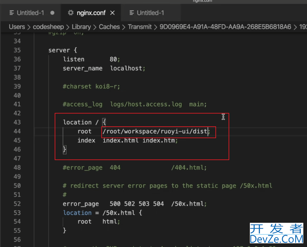Click 'index.html index.htm;' on line 45

(x=140, y=141)
